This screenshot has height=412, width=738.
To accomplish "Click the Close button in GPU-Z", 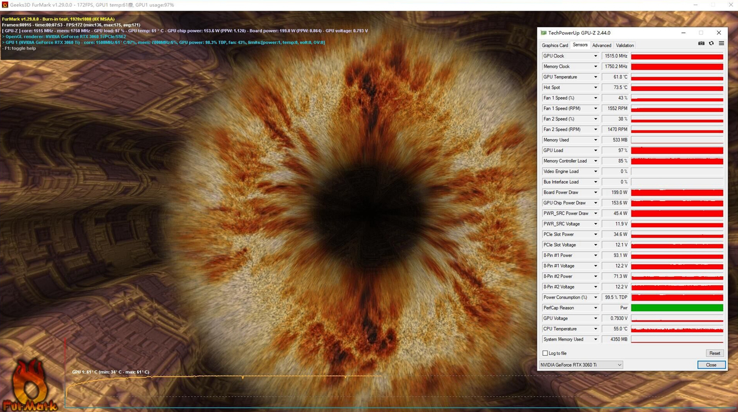I will [711, 365].
